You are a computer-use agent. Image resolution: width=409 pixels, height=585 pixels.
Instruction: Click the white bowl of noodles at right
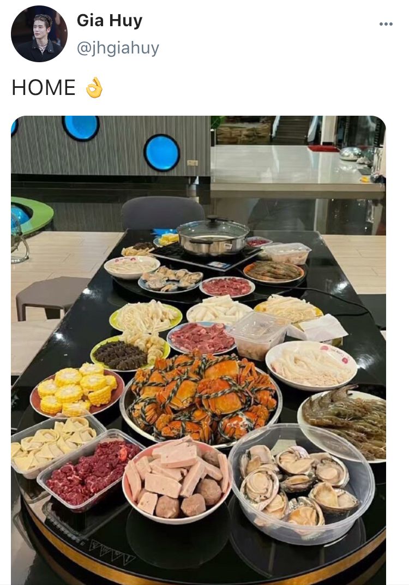pyautogui.click(x=311, y=365)
